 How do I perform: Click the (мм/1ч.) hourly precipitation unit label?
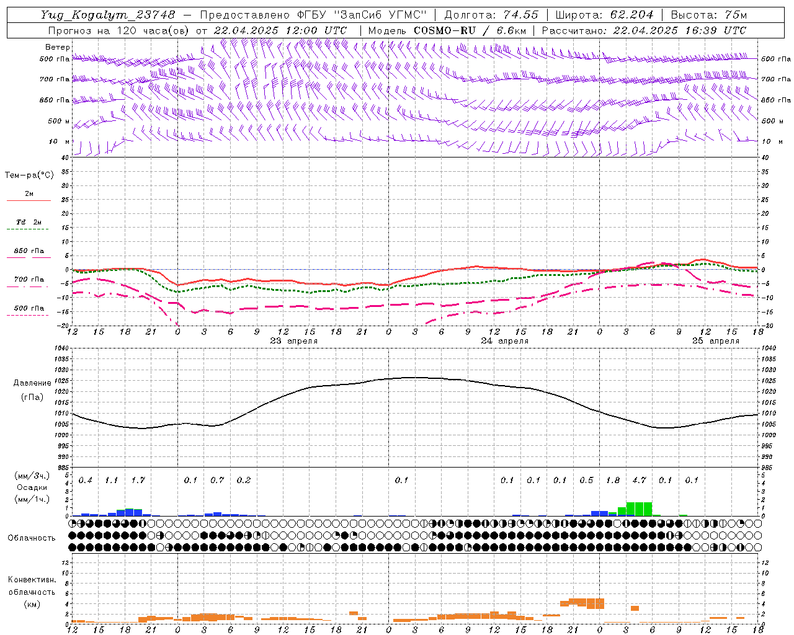(32, 499)
